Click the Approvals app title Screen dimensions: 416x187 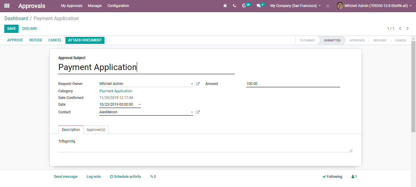[x=32, y=6]
